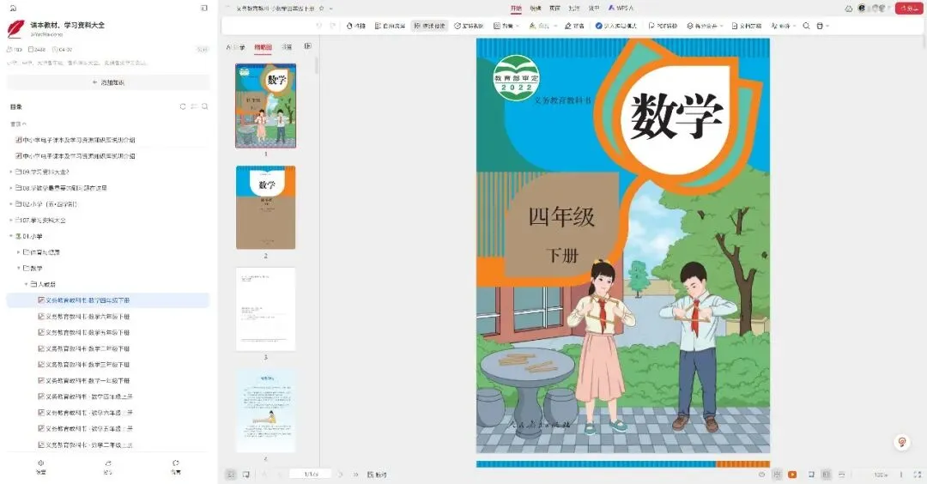The image size is (927, 484).
Task: Click the 添加知识 add button
Action: (x=108, y=82)
